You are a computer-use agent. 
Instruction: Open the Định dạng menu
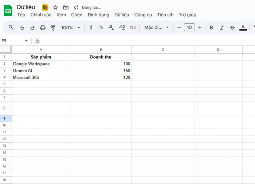98,15
